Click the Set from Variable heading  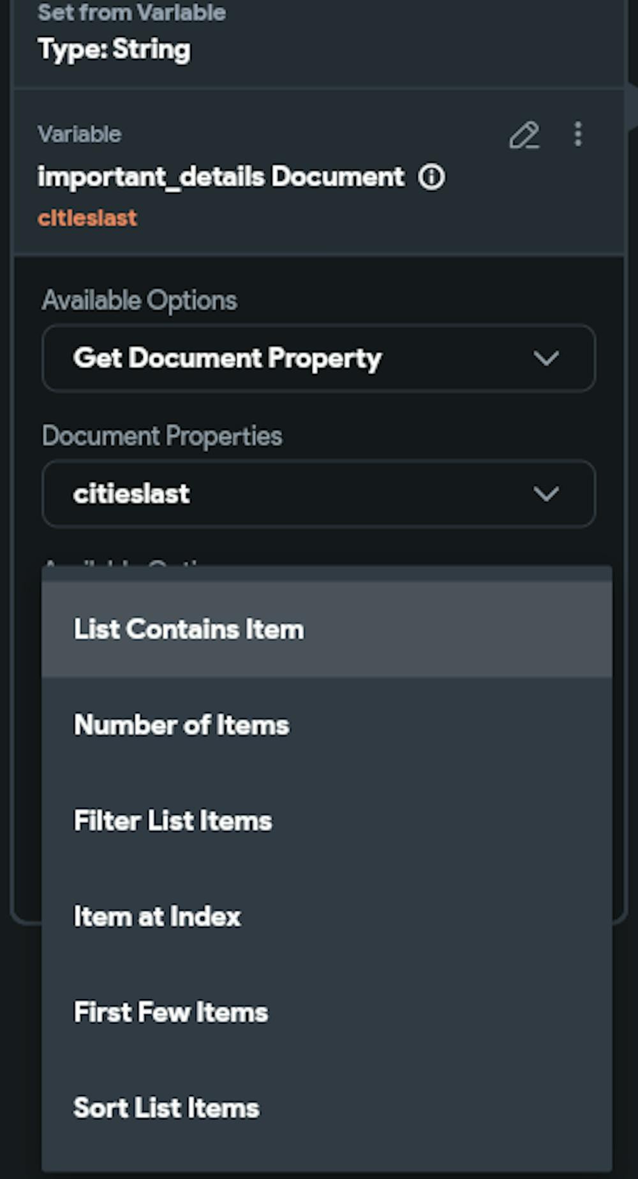[131, 12]
